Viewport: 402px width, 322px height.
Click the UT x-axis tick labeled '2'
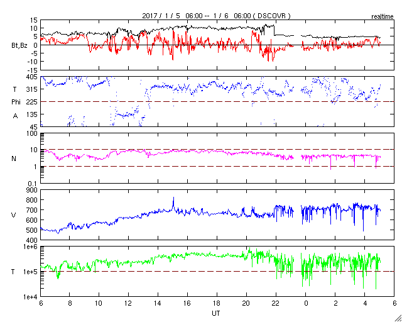pyautogui.click(x=335, y=303)
